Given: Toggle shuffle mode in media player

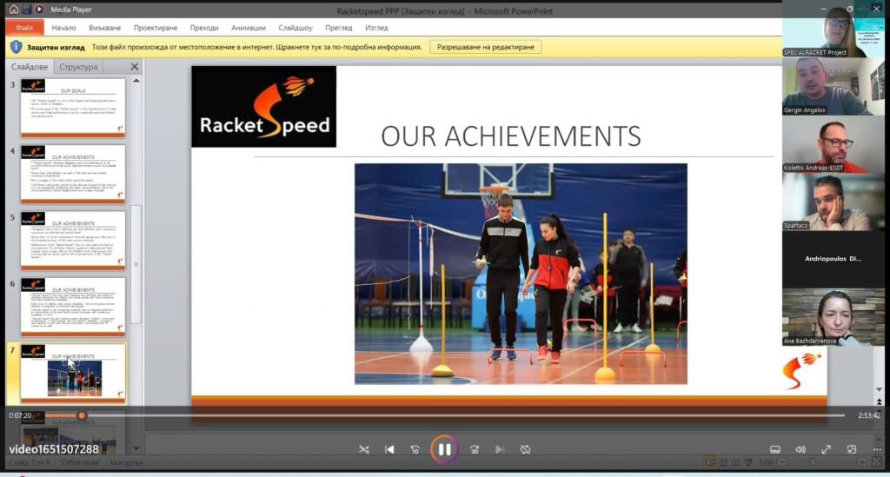Looking at the screenshot, I should click(x=364, y=449).
